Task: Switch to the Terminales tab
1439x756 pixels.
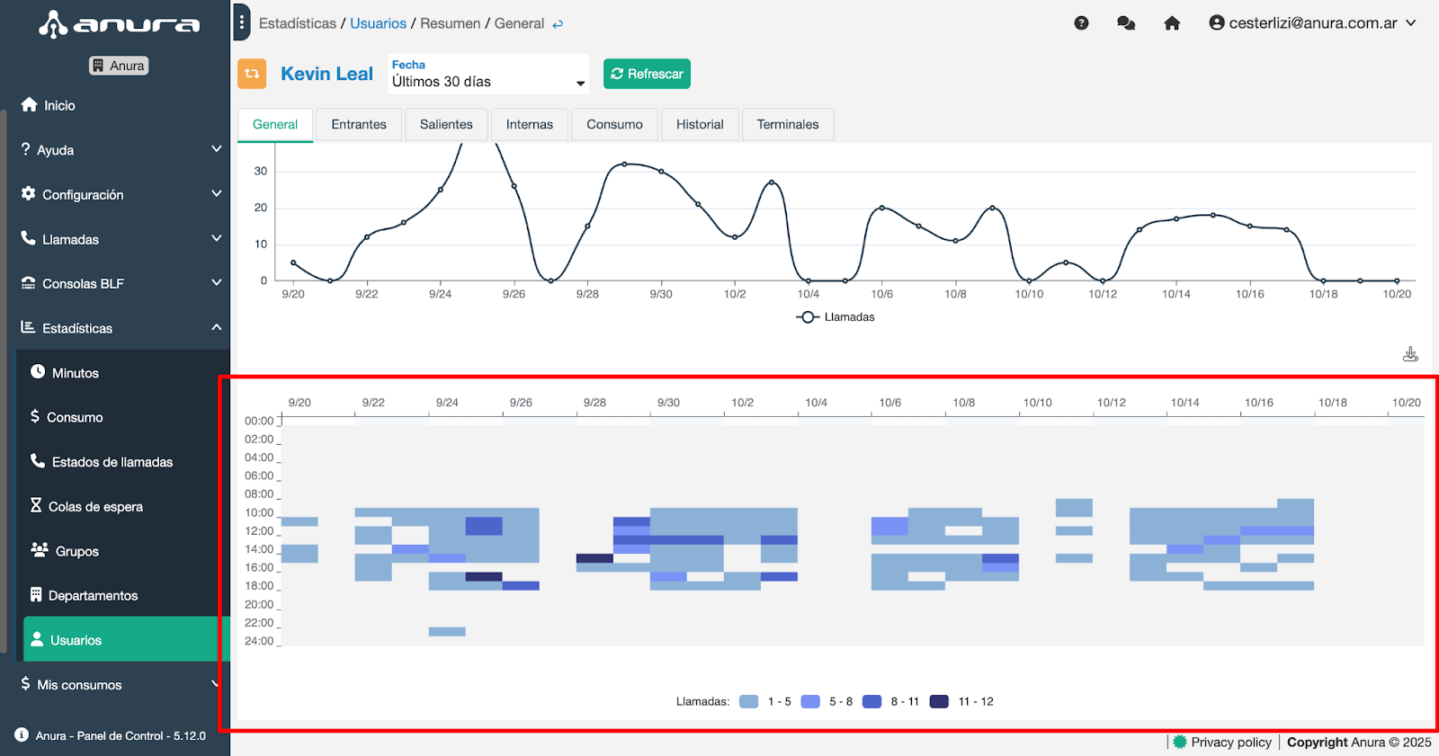Action: [x=787, y=125]
